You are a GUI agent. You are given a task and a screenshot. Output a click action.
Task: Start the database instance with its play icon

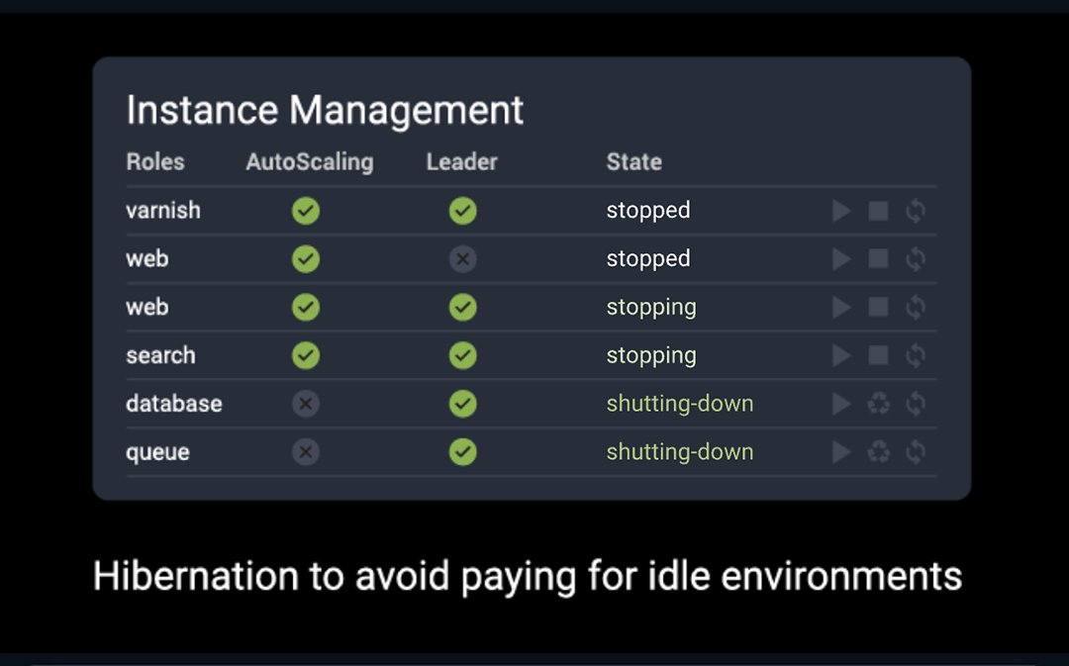(842, 404)
